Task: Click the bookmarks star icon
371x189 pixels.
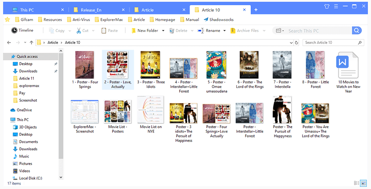Action: coord(8,20)
